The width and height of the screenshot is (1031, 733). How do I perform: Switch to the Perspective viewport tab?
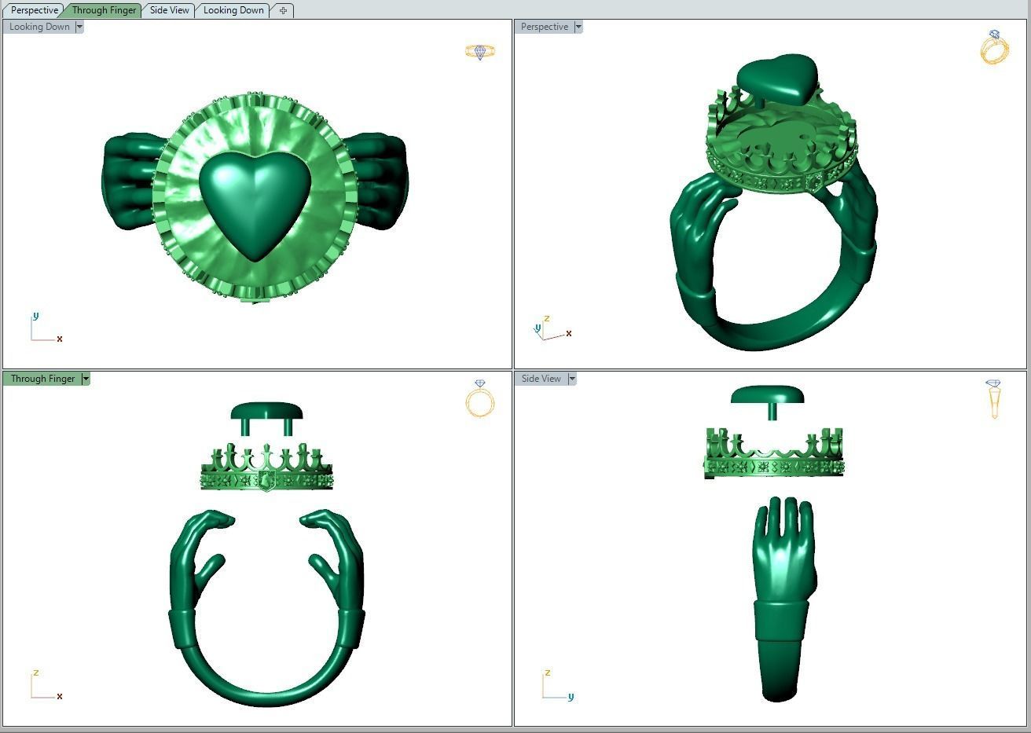coord(35,10)
